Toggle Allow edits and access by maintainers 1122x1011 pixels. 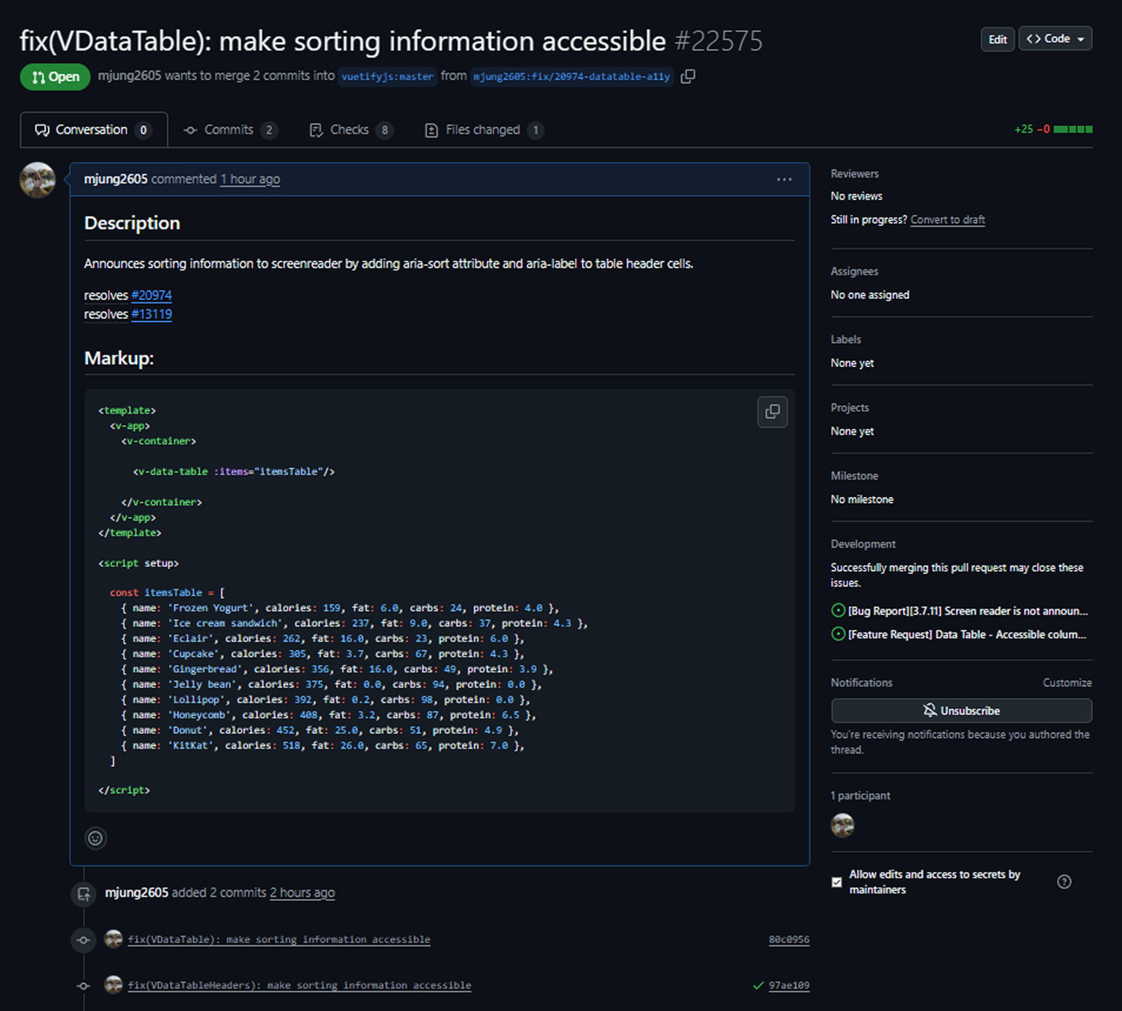coord(836,882)
